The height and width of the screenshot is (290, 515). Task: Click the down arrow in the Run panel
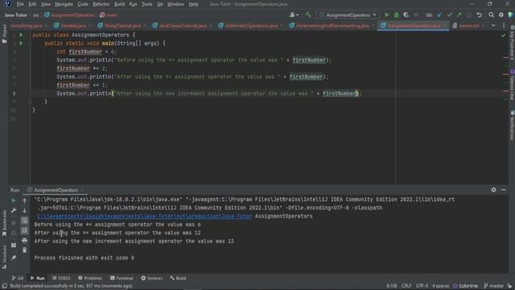pos(25,210)
